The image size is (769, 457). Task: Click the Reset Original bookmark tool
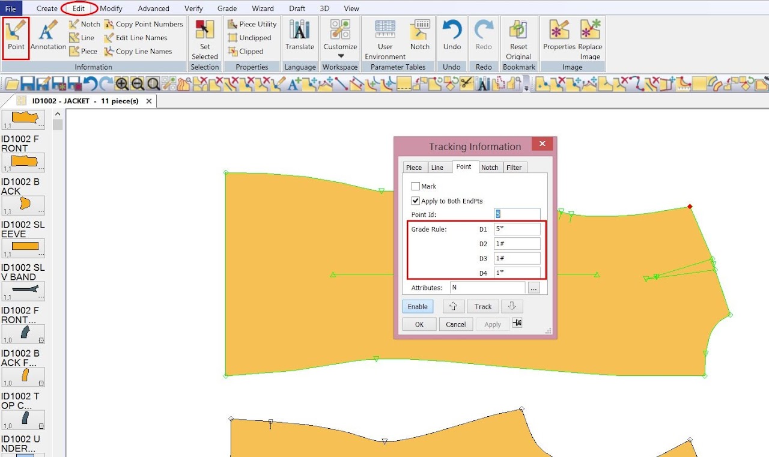tap(518, 39)
